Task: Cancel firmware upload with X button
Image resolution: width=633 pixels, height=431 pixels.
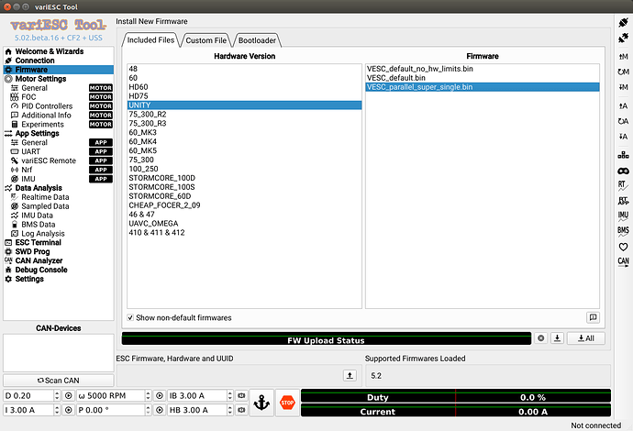Action: click(541, 338)
